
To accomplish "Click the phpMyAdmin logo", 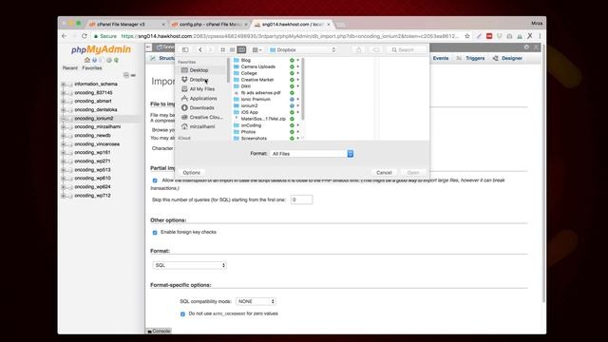I will (x=101, y=49).
